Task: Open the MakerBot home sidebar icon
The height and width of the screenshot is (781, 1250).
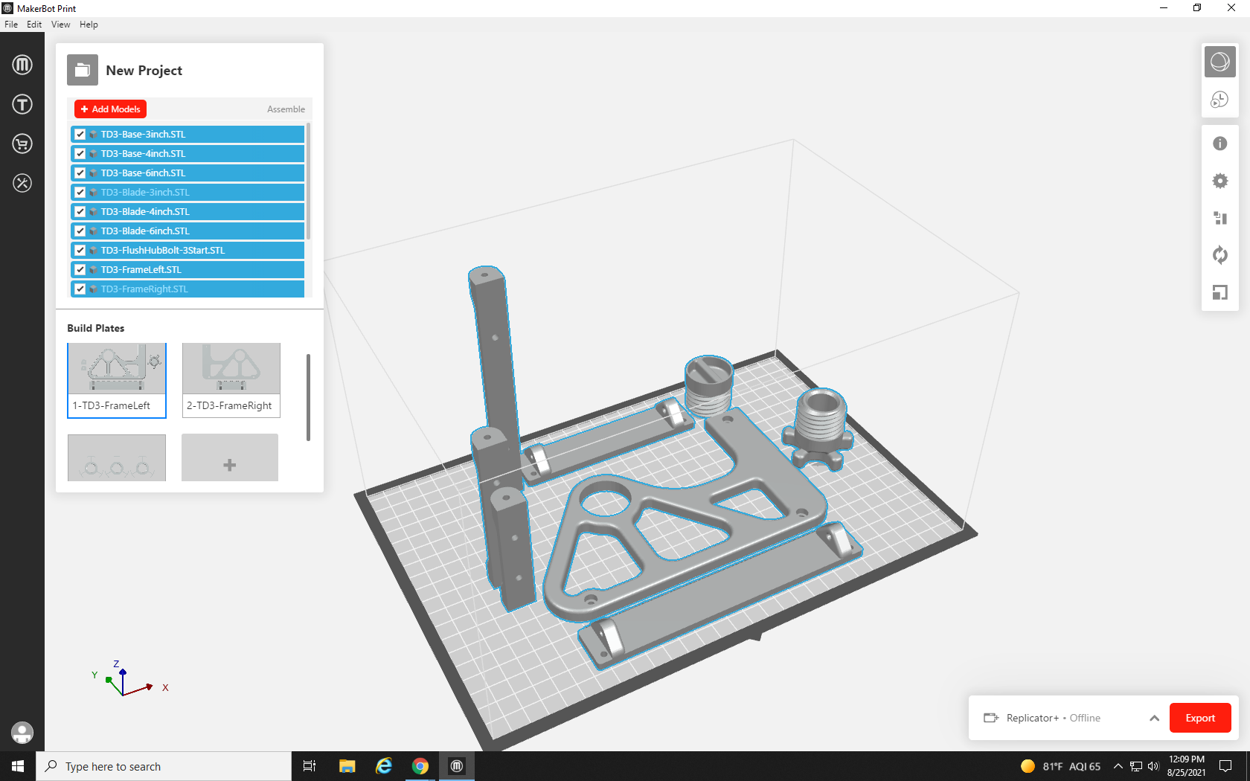Action: pos(22,65)
